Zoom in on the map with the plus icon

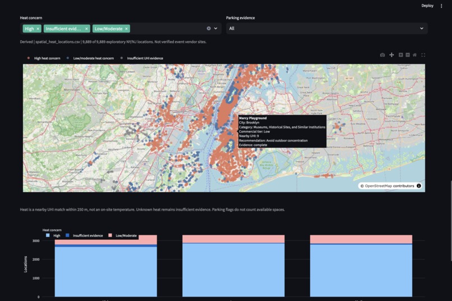[x=401, y=55]
